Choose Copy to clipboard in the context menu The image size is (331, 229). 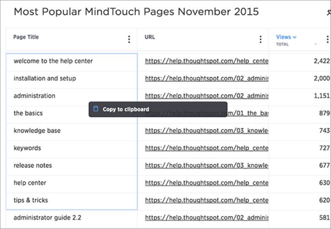158,109
